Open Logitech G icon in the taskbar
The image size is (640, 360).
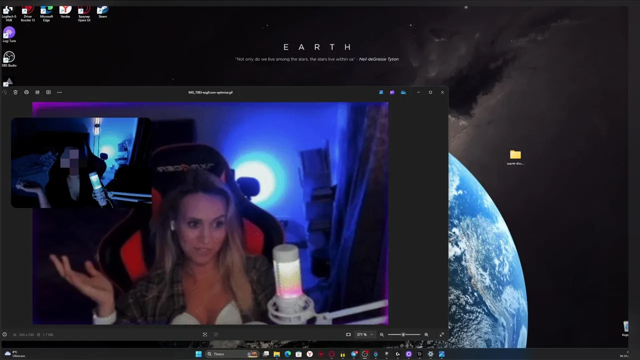coord(397,354)
